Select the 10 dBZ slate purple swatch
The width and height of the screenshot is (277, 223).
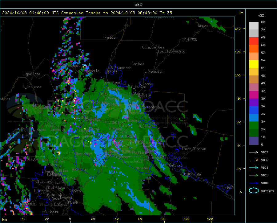click(254, 141)
